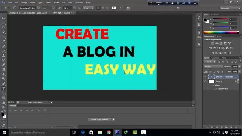Toggle lock transparent pixels

coord(211,72)
